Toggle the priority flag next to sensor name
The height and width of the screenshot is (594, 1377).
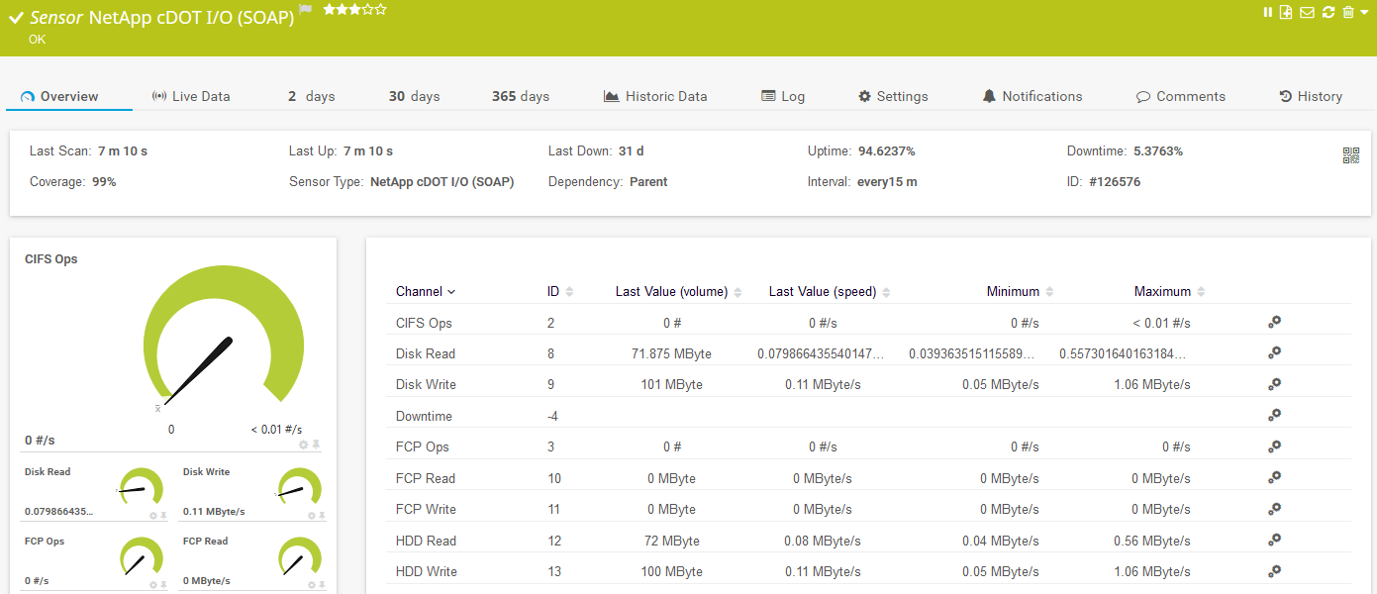[306, 10]
